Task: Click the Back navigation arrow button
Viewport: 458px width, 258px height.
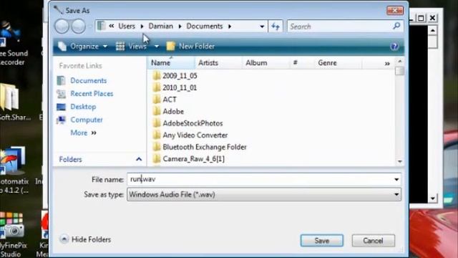Action: click(x=62, y=27)
